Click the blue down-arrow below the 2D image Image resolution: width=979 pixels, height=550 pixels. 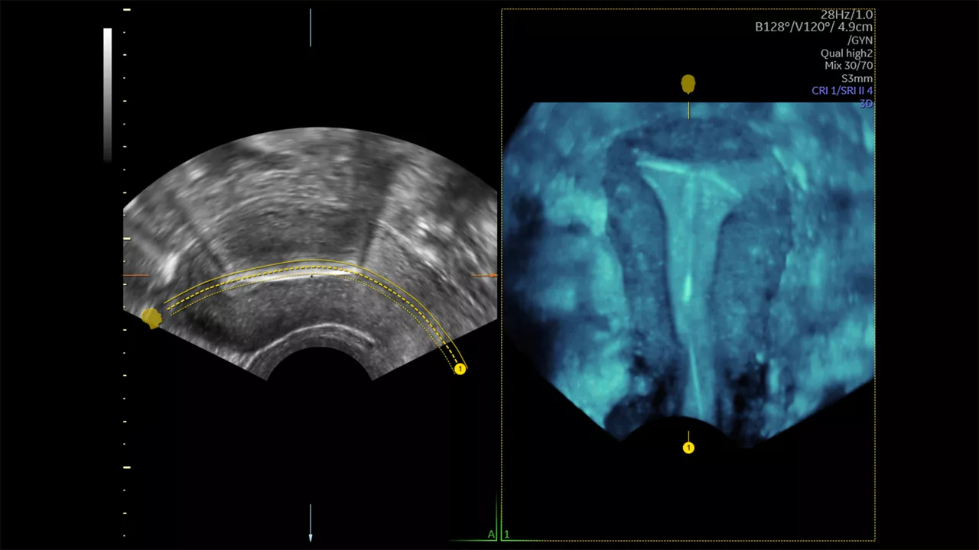tap(311, 523)
